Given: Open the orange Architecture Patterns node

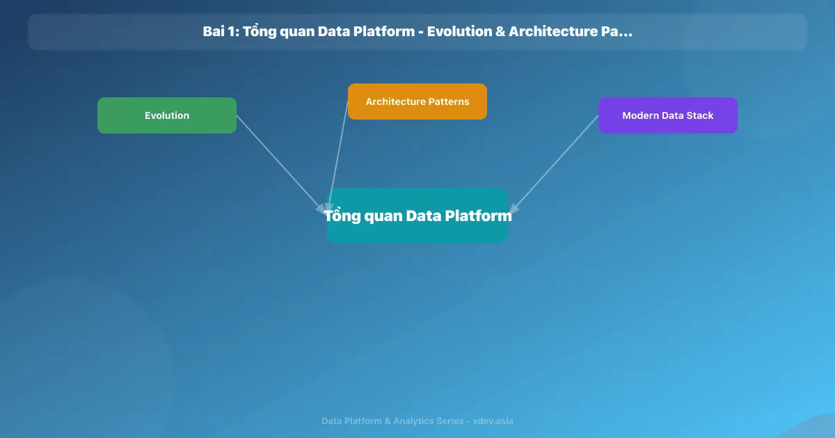Looking at the screenshot, I should pos(417,102).
